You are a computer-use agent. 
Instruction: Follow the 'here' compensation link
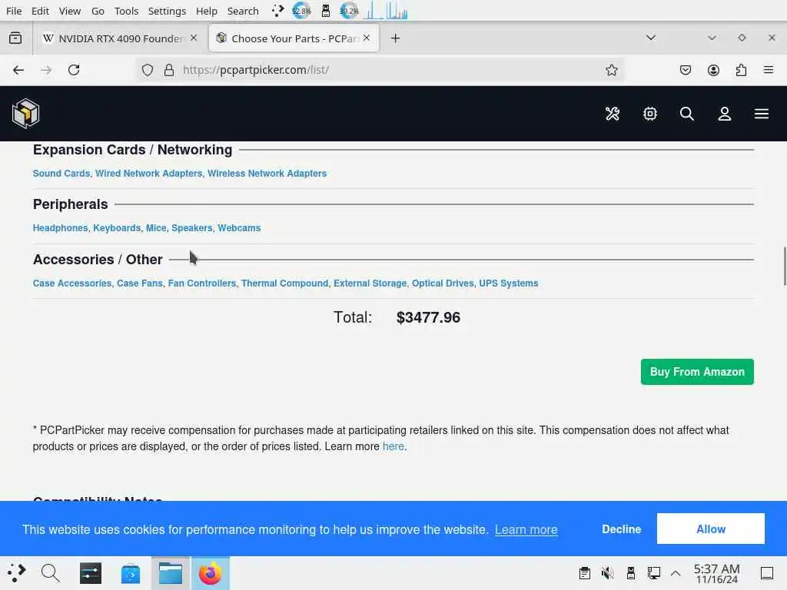pyautogui.click(x=393, y=446)
